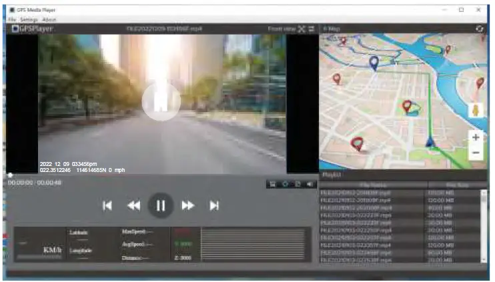Select the first file in the playlist
This screenshot has width=495, height=282.
(400, 193)
